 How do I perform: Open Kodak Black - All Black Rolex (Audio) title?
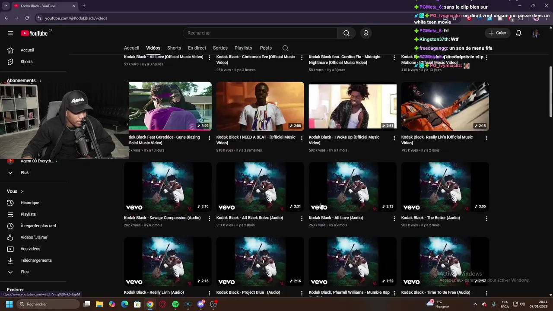pyautogui.click(x=250, y=218)
